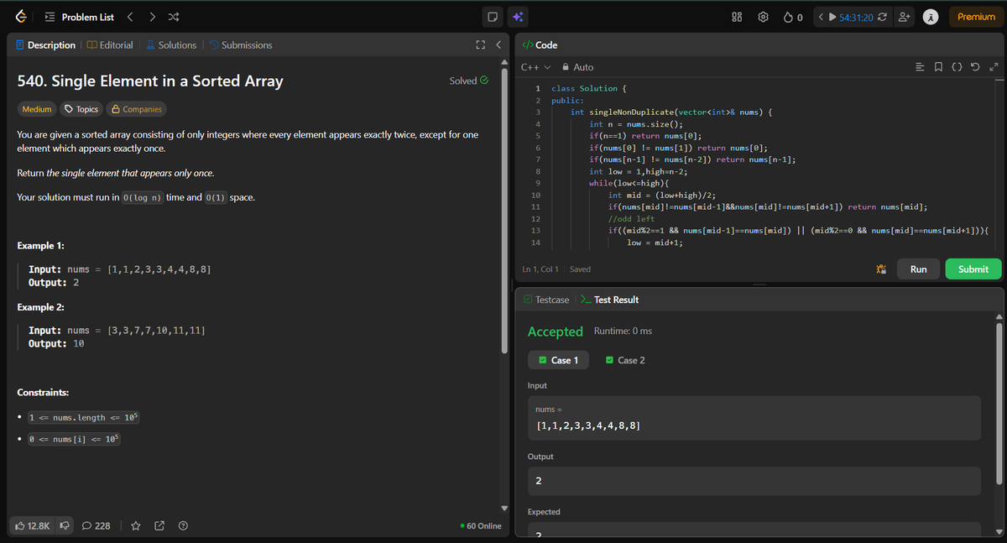Screen dimensions: 1007x543
Task: Switch to the Solutions tab
Action: click(171, 44)
